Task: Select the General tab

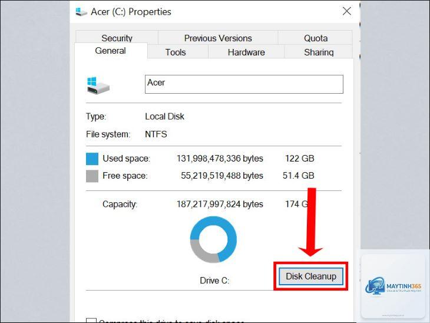Action: click(111, 51)
